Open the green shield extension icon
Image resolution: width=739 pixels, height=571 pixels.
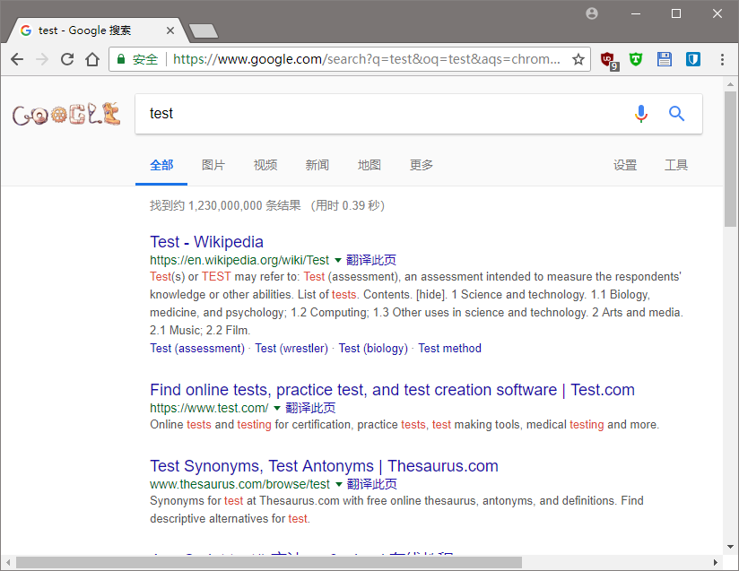(x=636, y=59)
